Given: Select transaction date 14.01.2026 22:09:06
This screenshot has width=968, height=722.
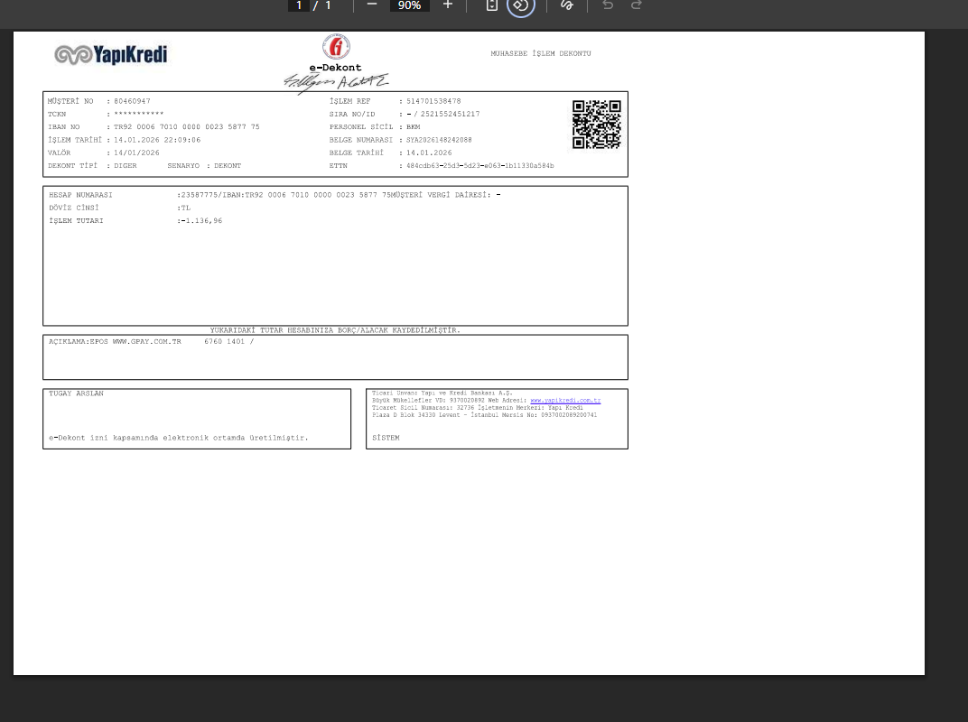Looking at the screenshot, I should 157,140.
